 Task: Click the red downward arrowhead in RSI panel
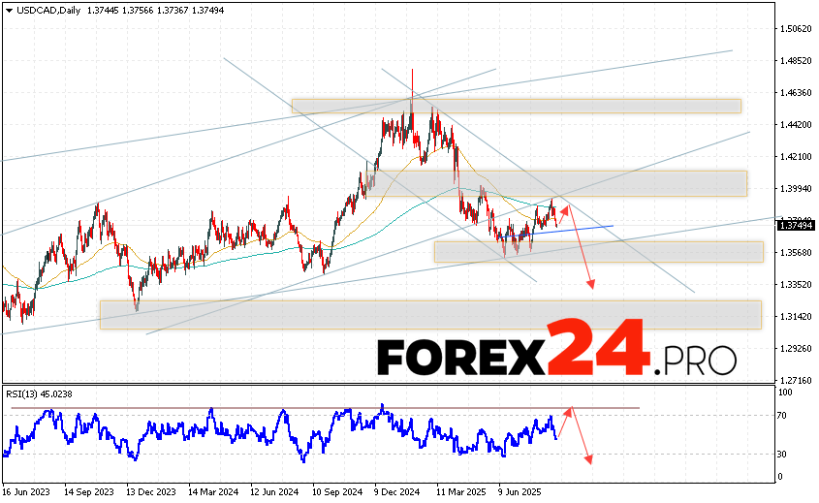[588, 458]
